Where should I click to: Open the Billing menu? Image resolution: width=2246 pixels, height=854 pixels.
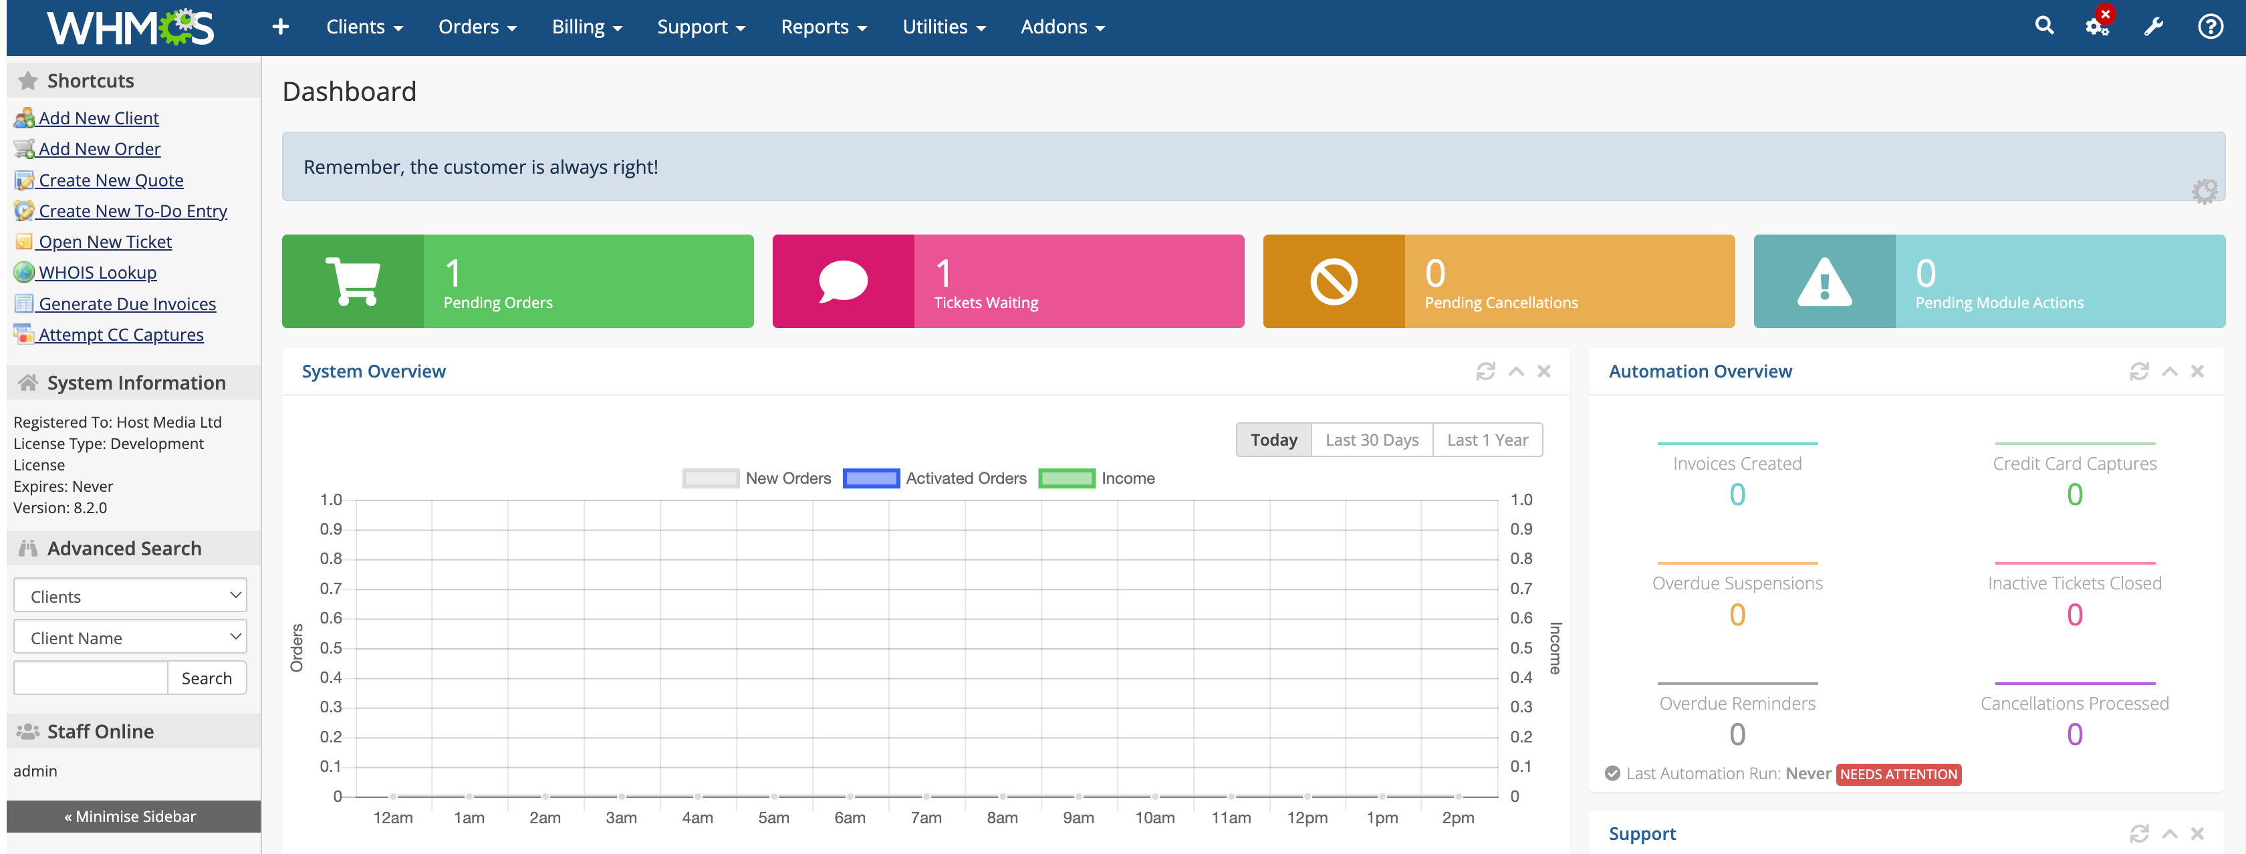coord(586,27)
